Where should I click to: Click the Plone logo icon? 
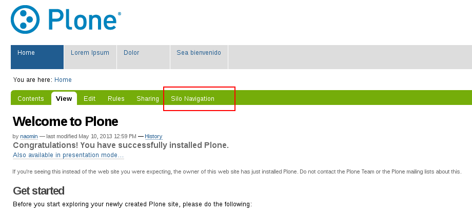[x=25, y=20]
